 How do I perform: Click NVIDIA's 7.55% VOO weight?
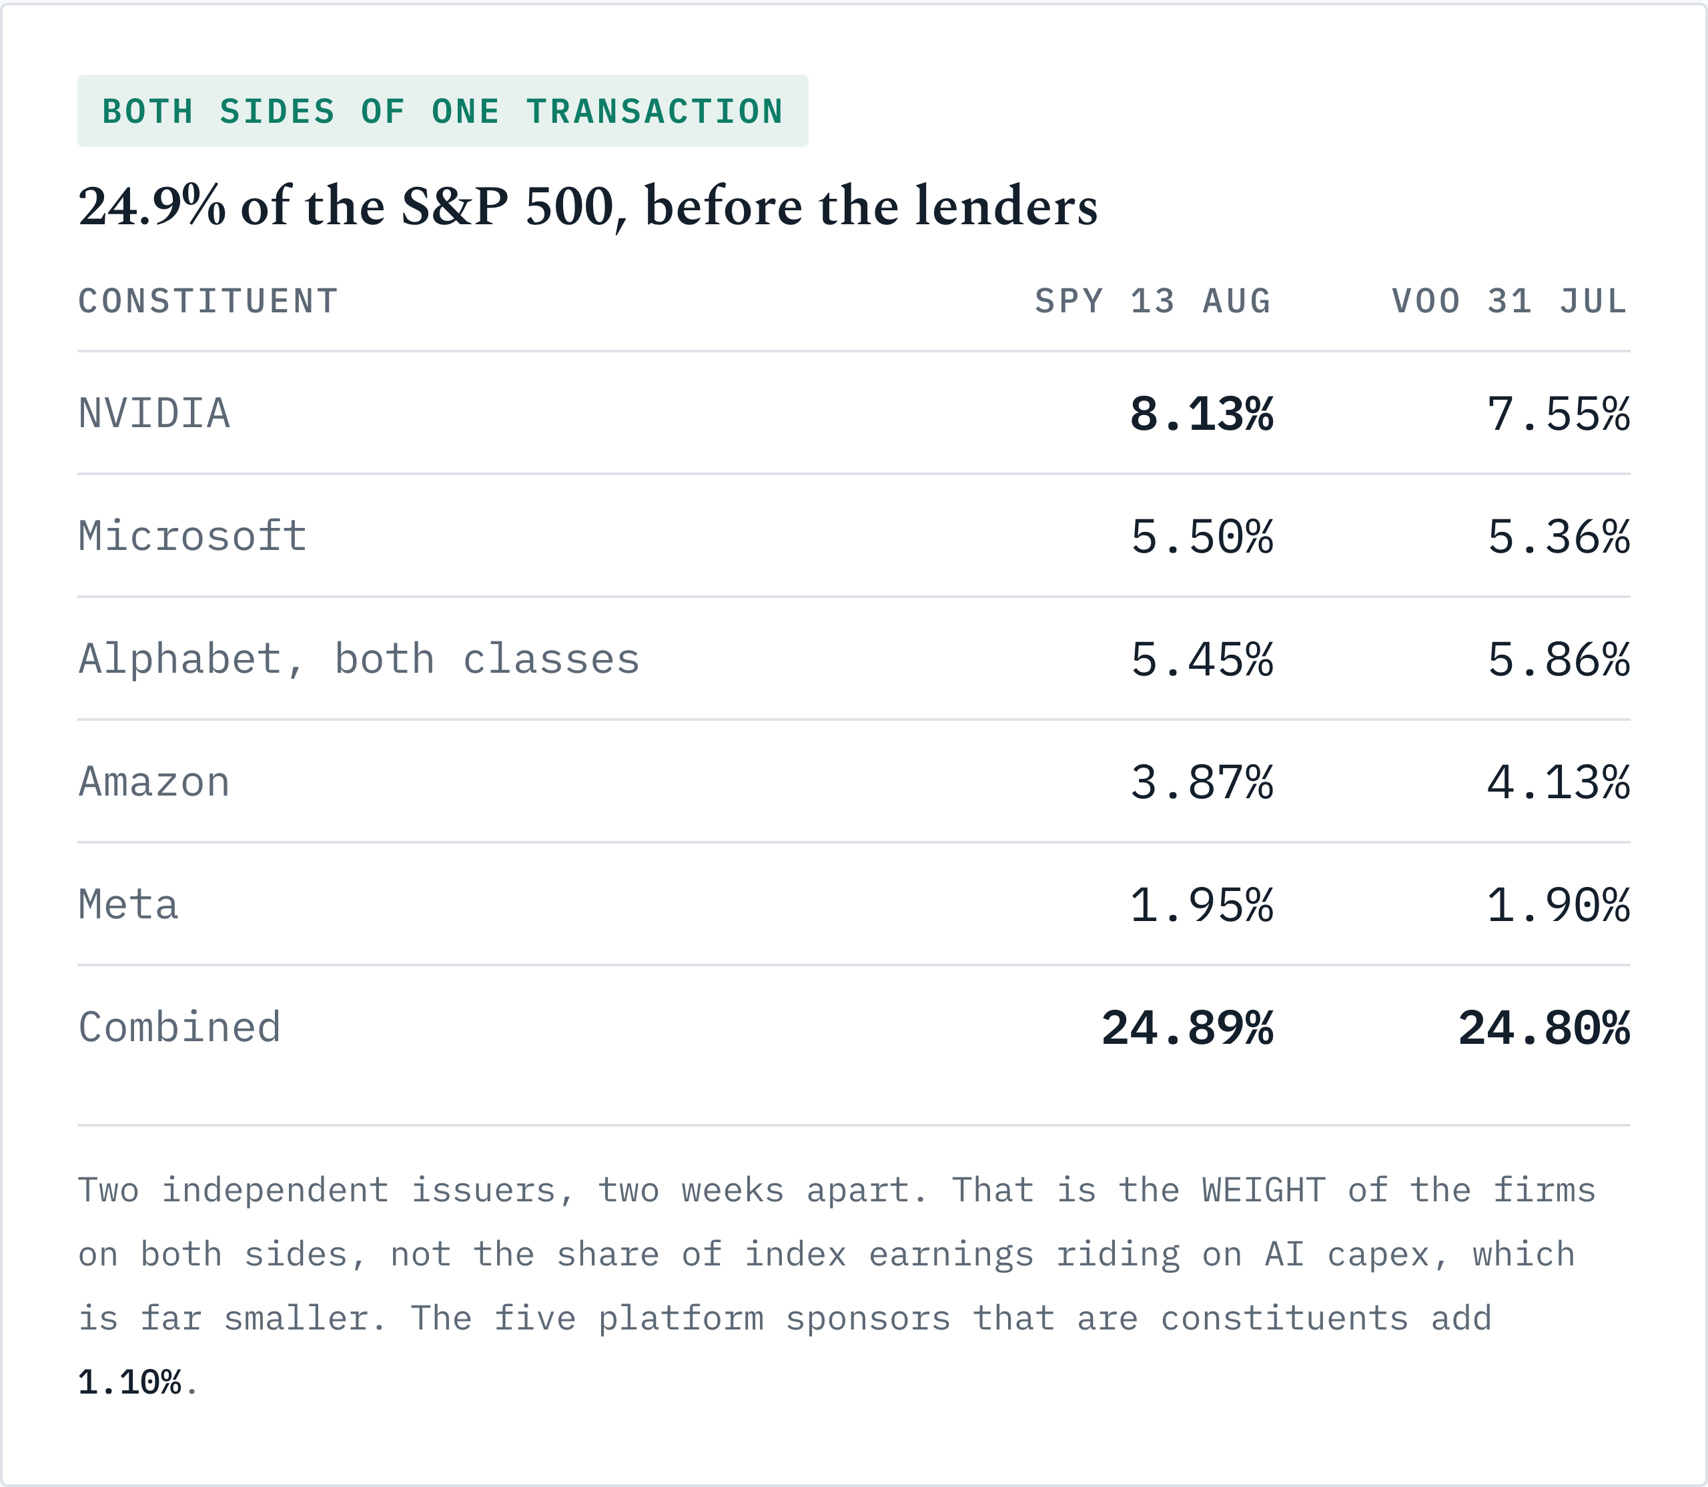pyautogui.click(x=1558, y=414)
